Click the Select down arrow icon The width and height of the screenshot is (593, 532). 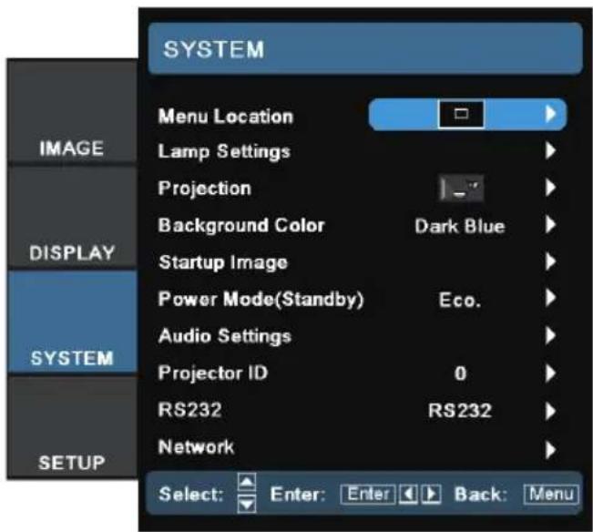(247, 505)
